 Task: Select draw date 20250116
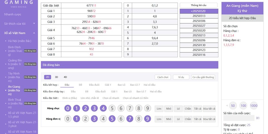pos(199,55)
